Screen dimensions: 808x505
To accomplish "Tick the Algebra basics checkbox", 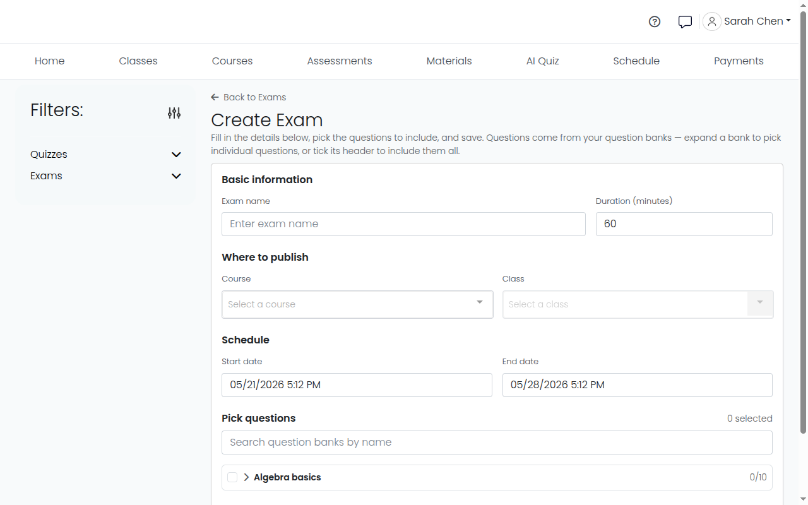I will pos(232,477).
